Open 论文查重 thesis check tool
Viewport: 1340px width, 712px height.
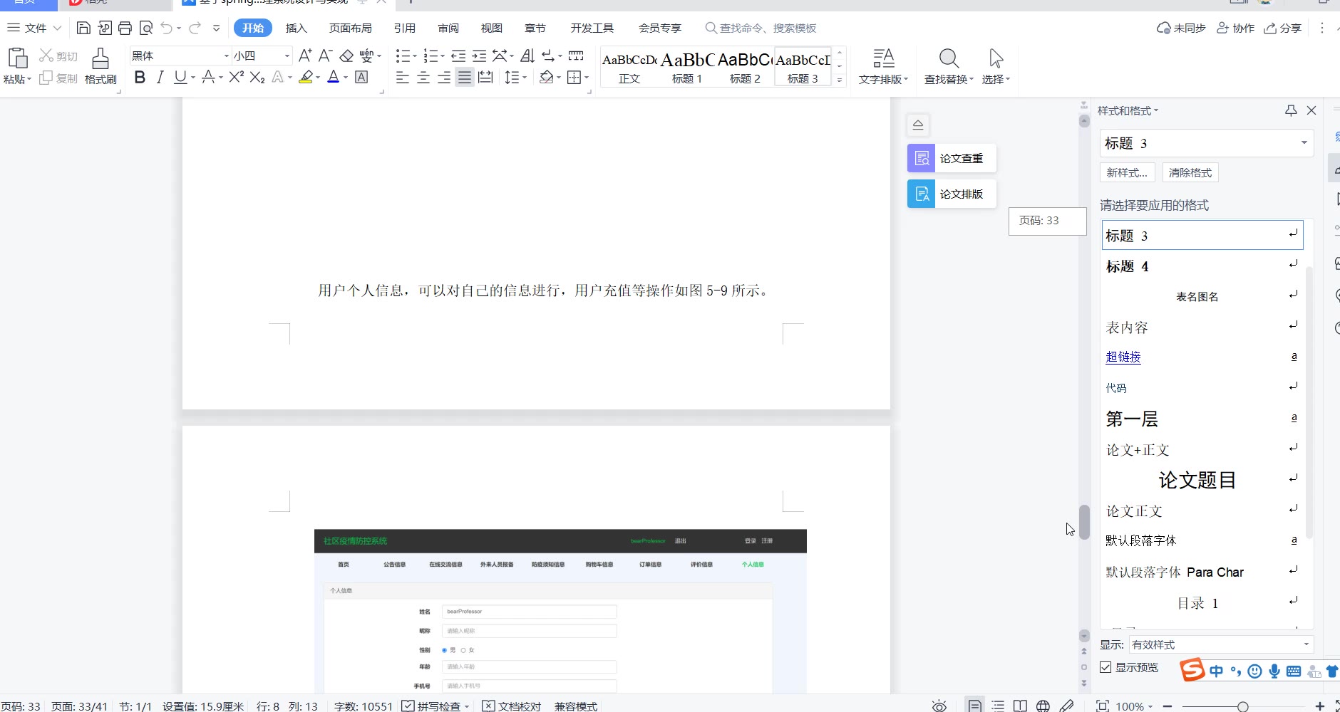click(x=951, y=158)
